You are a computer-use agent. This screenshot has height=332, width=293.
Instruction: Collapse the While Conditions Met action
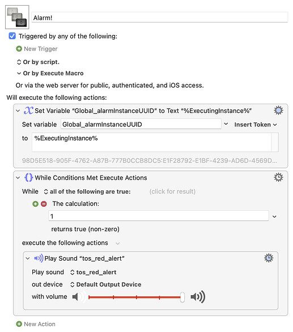[18, 178]
